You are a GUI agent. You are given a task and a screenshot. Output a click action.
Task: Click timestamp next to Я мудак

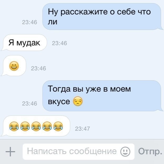pos(59,43)
